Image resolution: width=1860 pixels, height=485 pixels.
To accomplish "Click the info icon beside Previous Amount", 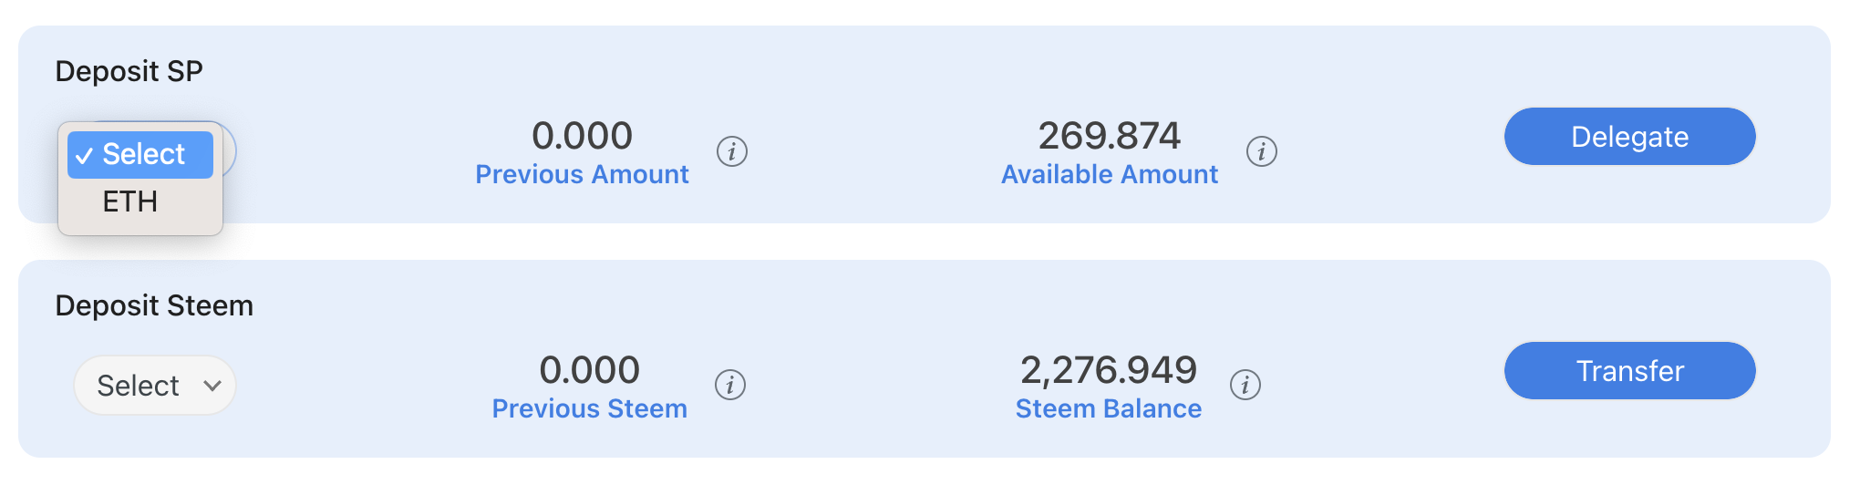I will click(x=731, y=151).
